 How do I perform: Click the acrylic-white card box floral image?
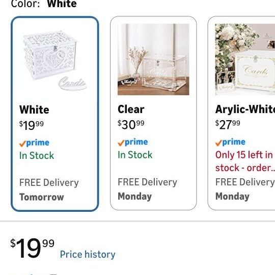(x=245, y=60)
